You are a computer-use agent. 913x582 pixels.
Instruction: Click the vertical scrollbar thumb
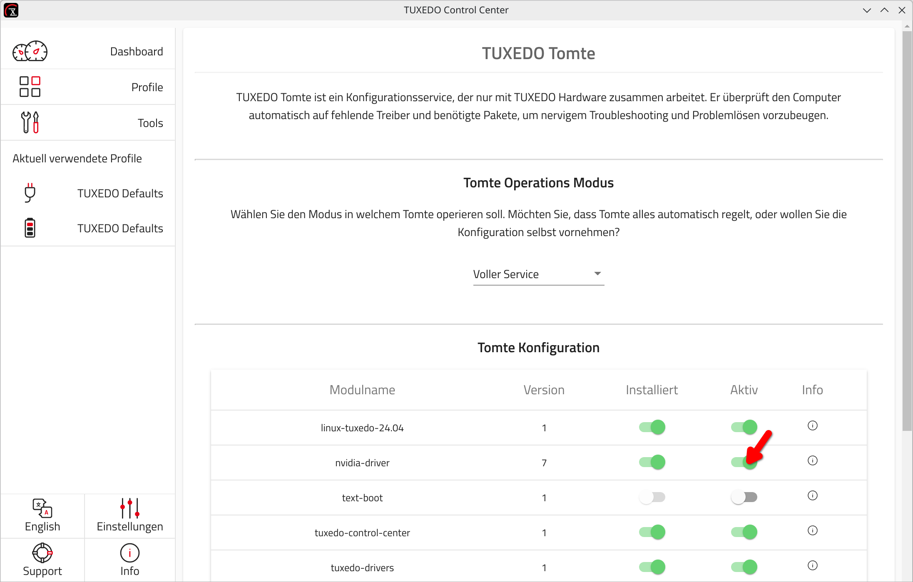[x=907, y=231]
